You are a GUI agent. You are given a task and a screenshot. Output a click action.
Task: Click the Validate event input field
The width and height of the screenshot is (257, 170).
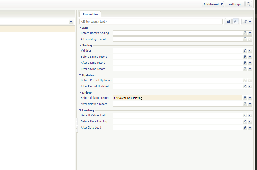pos(178,50)
